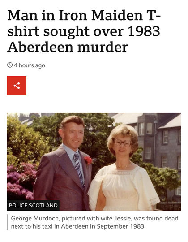
Task: Click the POLICE SCOTLAND image credit label
Action: click(33, 205)
